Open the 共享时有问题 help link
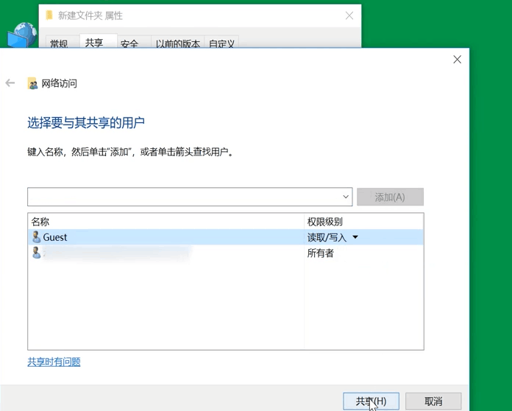Viewport: 512px width, 411px height. 54,362
